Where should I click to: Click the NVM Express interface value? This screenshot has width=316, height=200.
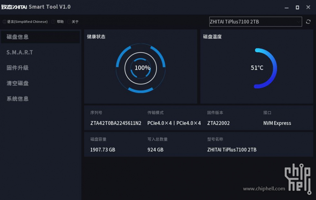coord(277,123)
